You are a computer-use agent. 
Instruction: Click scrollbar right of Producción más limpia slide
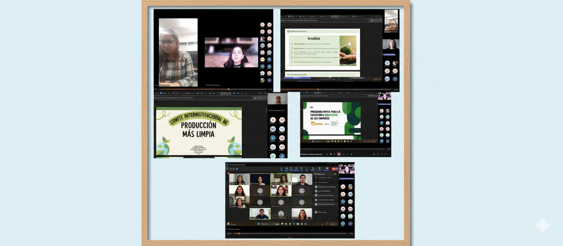click(x=267, y=110)
